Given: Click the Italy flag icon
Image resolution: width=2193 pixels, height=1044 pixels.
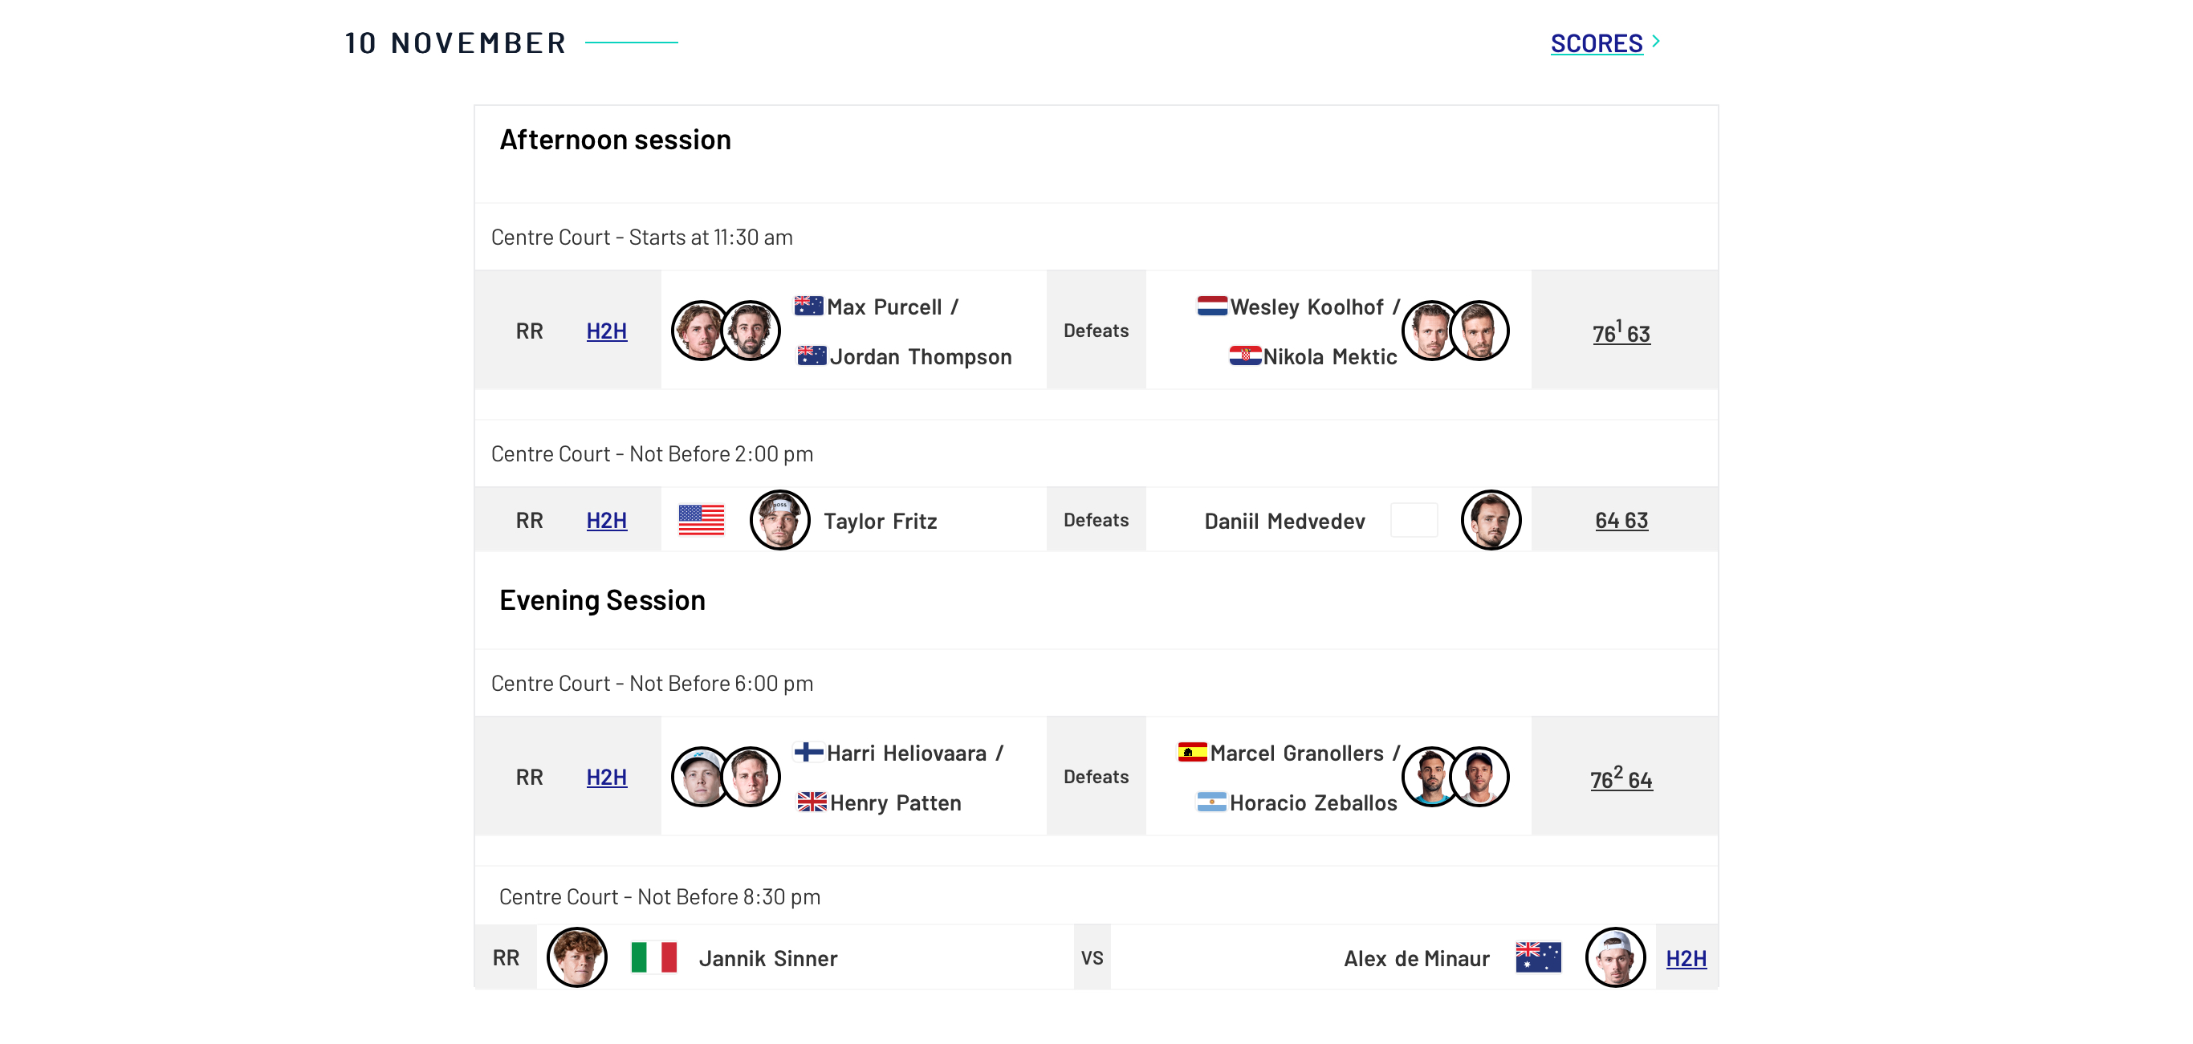Looking at the screenshot, I should pyautogui.click(x=654, y=957).
